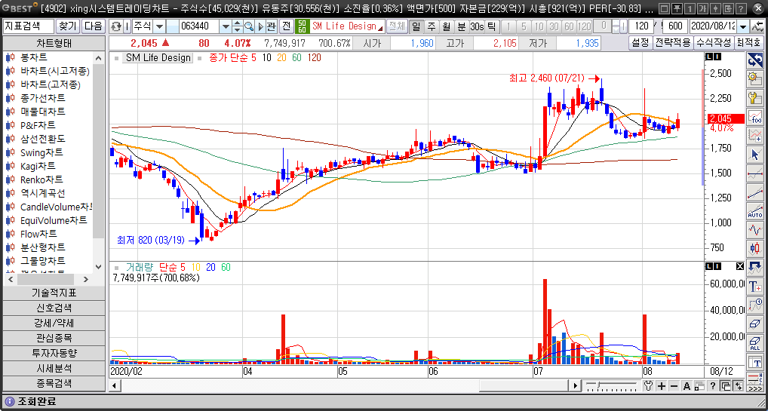Expand SM Life Design name dropdown corner

click(380, 29)
